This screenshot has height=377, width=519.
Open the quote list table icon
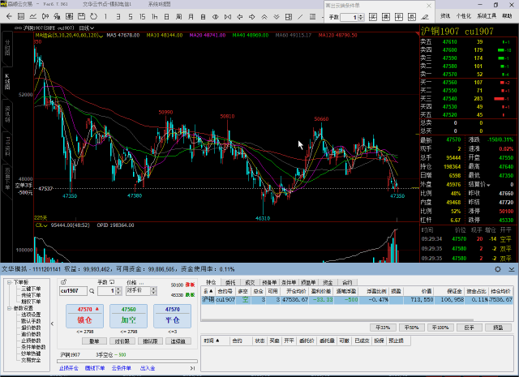(21, 16)
